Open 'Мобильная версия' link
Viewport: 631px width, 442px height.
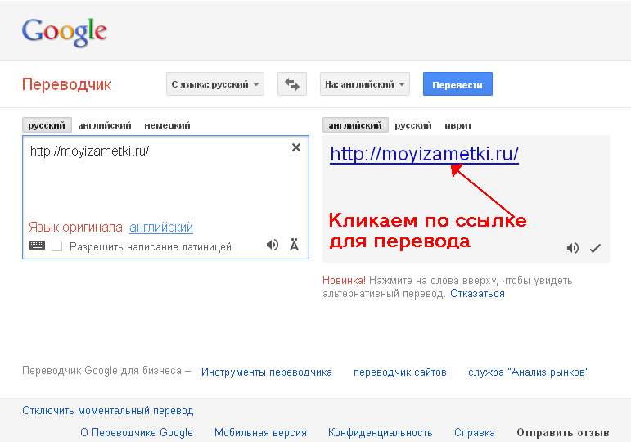coord(260,433)
